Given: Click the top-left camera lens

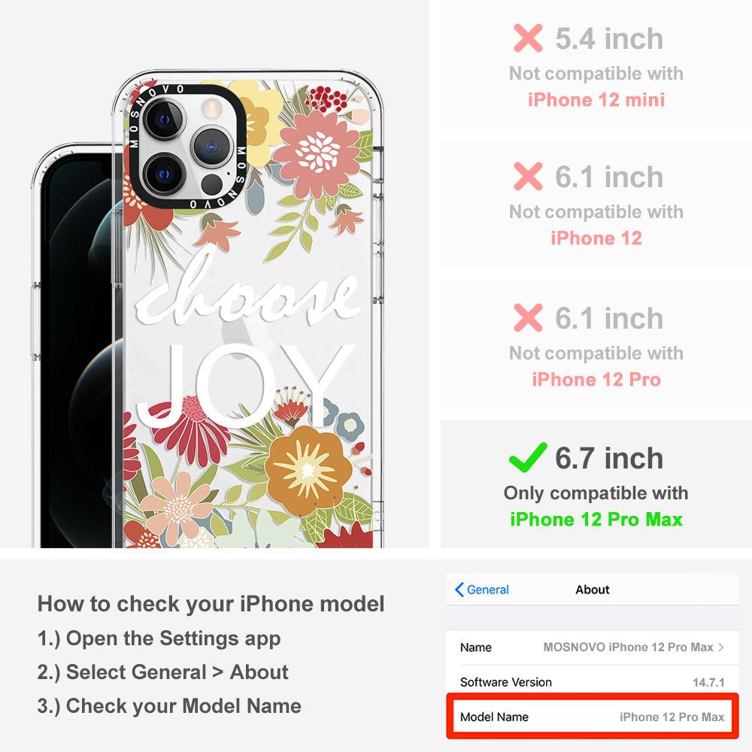Looking at the screenshot, I should tap(163, 120).
